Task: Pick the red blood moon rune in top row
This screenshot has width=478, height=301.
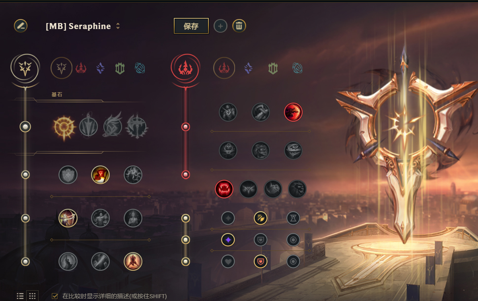Action: tap(293, 112)
